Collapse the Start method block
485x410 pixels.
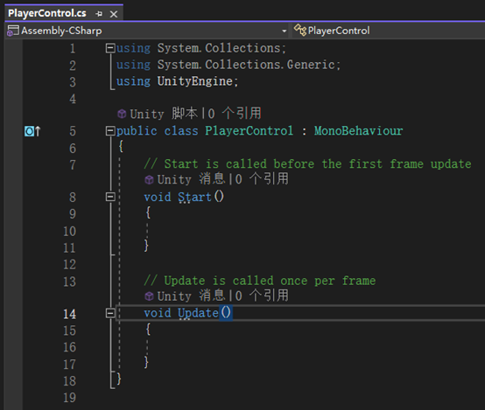point(110,197)
